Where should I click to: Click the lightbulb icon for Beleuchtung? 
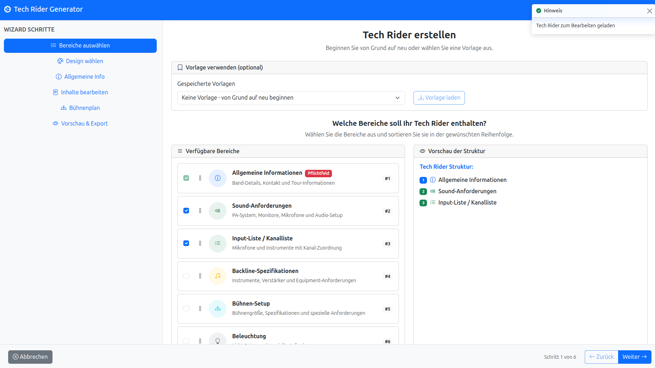tap(218, 340)
